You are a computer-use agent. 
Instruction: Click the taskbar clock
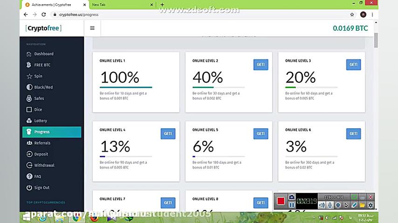[365, 218]
